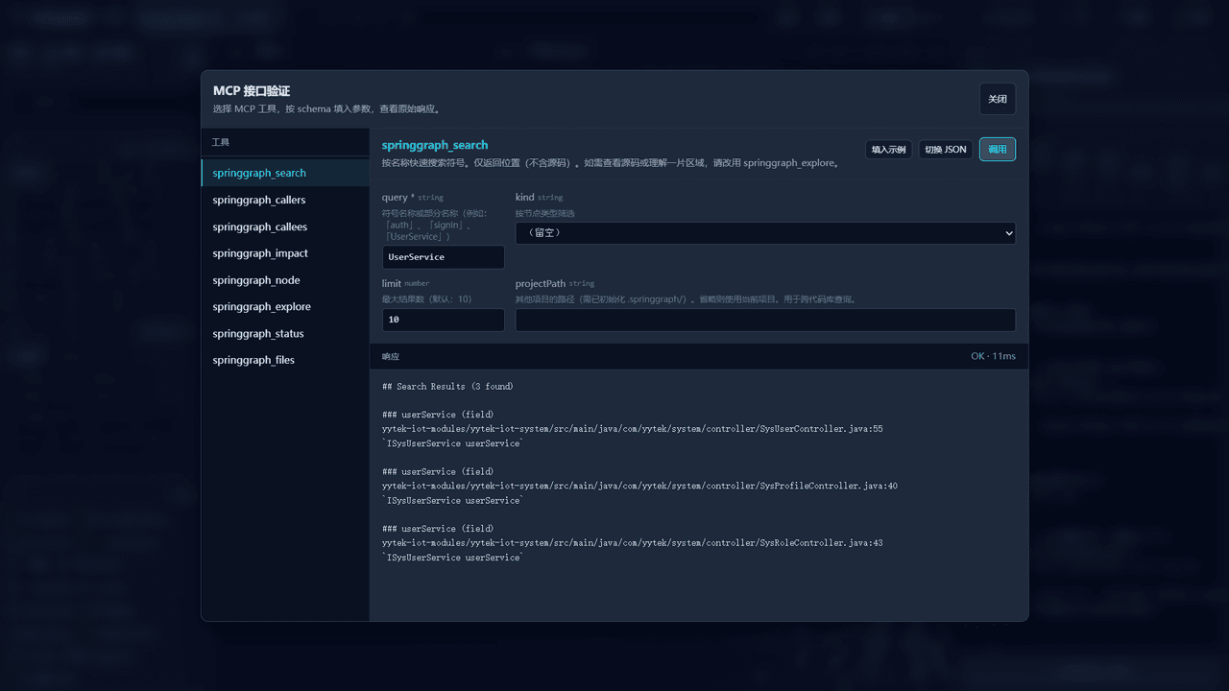This screenshot has width=1229, height=691.
Task: Click the 填入示例 button
Action: [888, 150]
